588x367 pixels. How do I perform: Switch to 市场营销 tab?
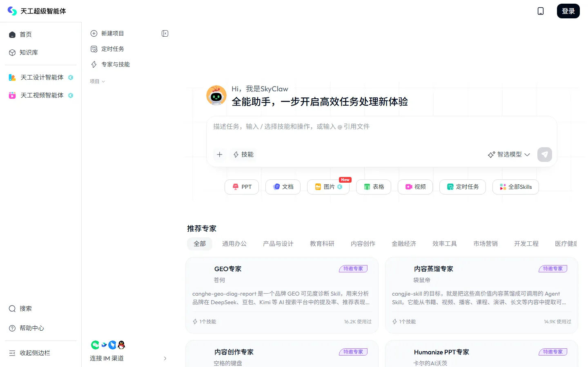tap(486, 244)
